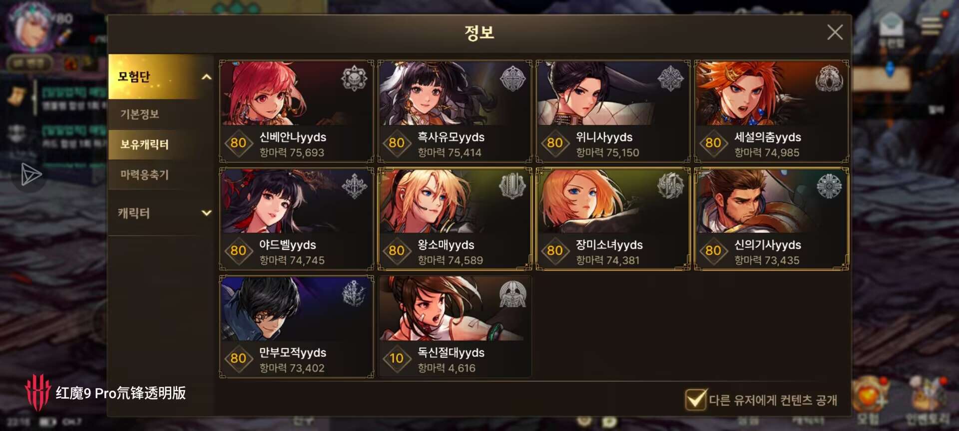Select 만부모적yyds character card
Viewport: 959px width, 431px height.
[x=297, y=327]
